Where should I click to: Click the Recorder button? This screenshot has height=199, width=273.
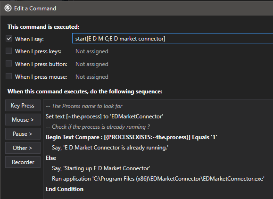pos(23,162)
